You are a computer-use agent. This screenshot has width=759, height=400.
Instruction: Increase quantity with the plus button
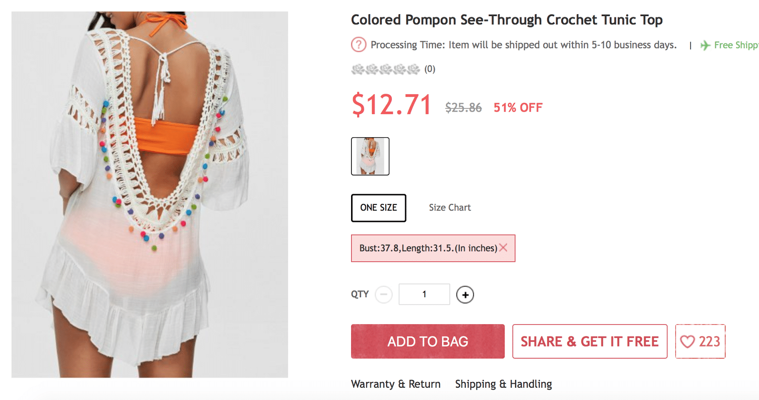tap(465, 294)
